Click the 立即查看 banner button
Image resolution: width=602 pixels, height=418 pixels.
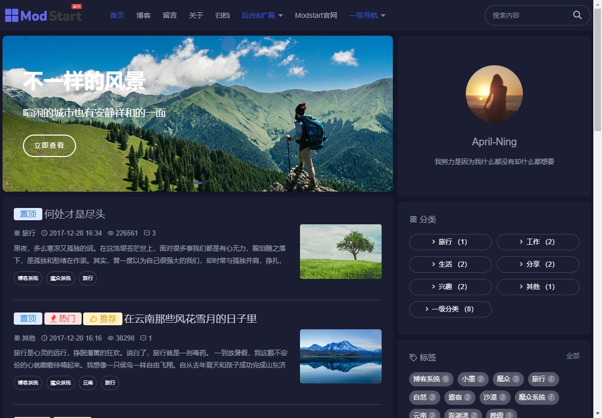[49, 145]
